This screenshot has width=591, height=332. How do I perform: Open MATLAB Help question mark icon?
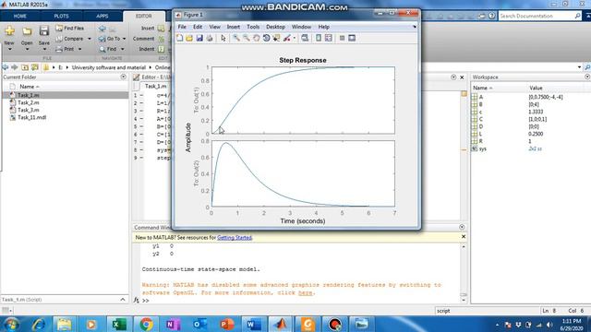[491, 16]
